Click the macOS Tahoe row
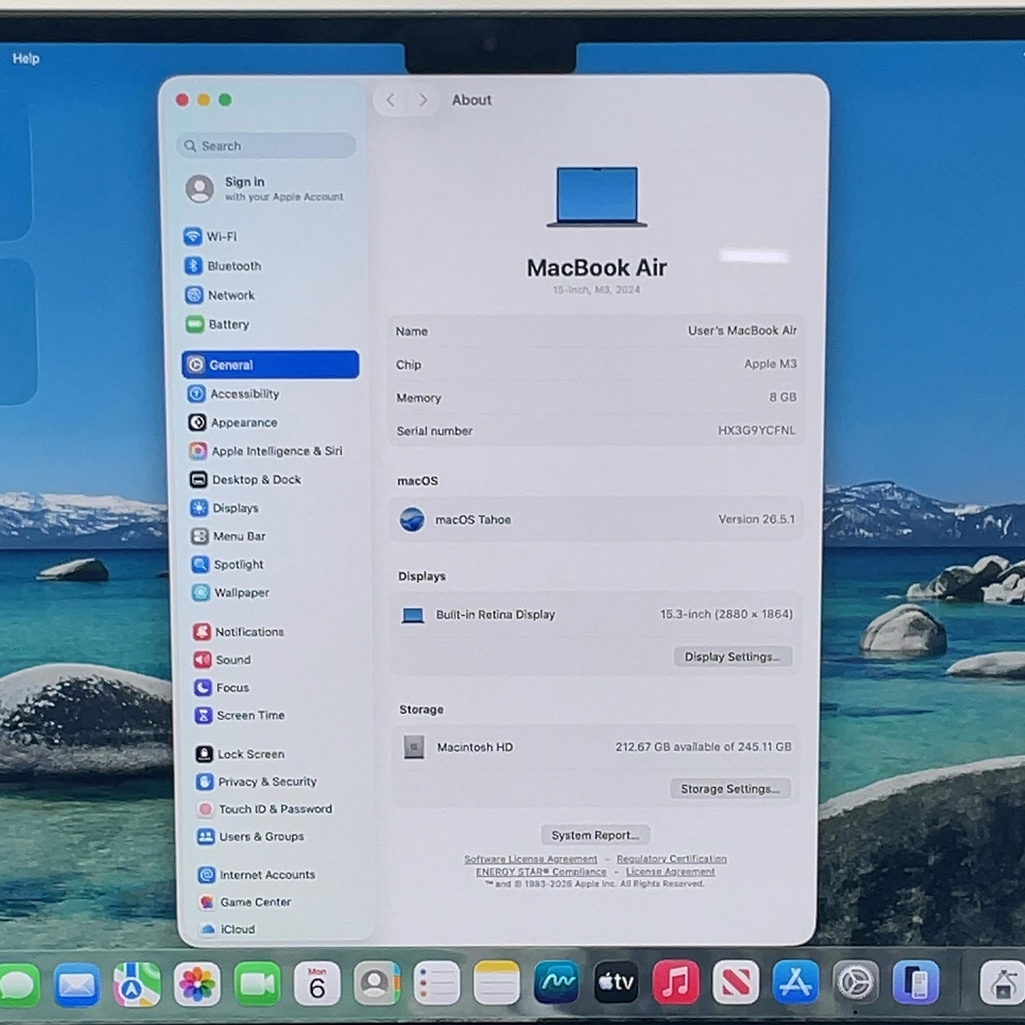Viewport: 1025px width, 1025px height. (x=596, y=520)
